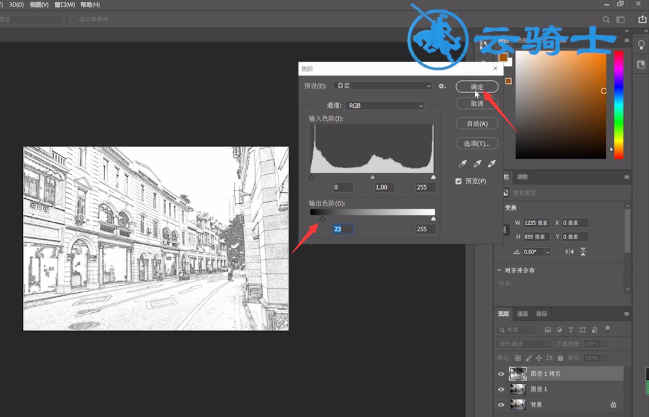Switch to the 调整 adjustments tab
649x417 pixels.
[522, 177]
